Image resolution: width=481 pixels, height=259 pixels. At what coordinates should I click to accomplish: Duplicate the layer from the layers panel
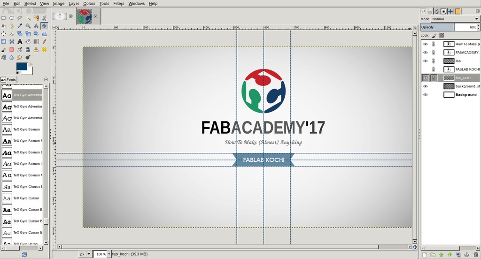458,255
